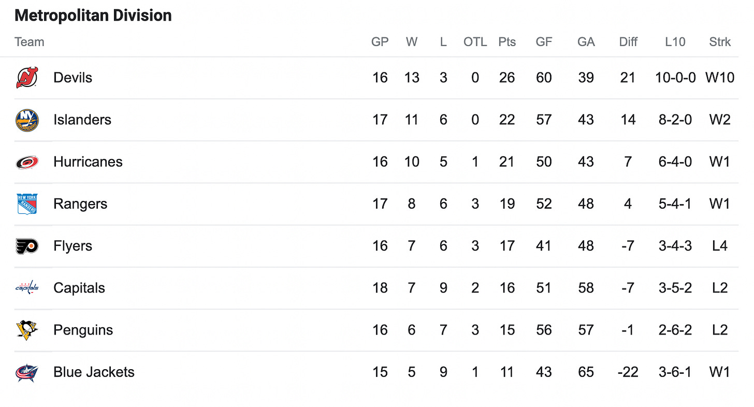Open the Hurricanes team link

click(x=88, y=162)
